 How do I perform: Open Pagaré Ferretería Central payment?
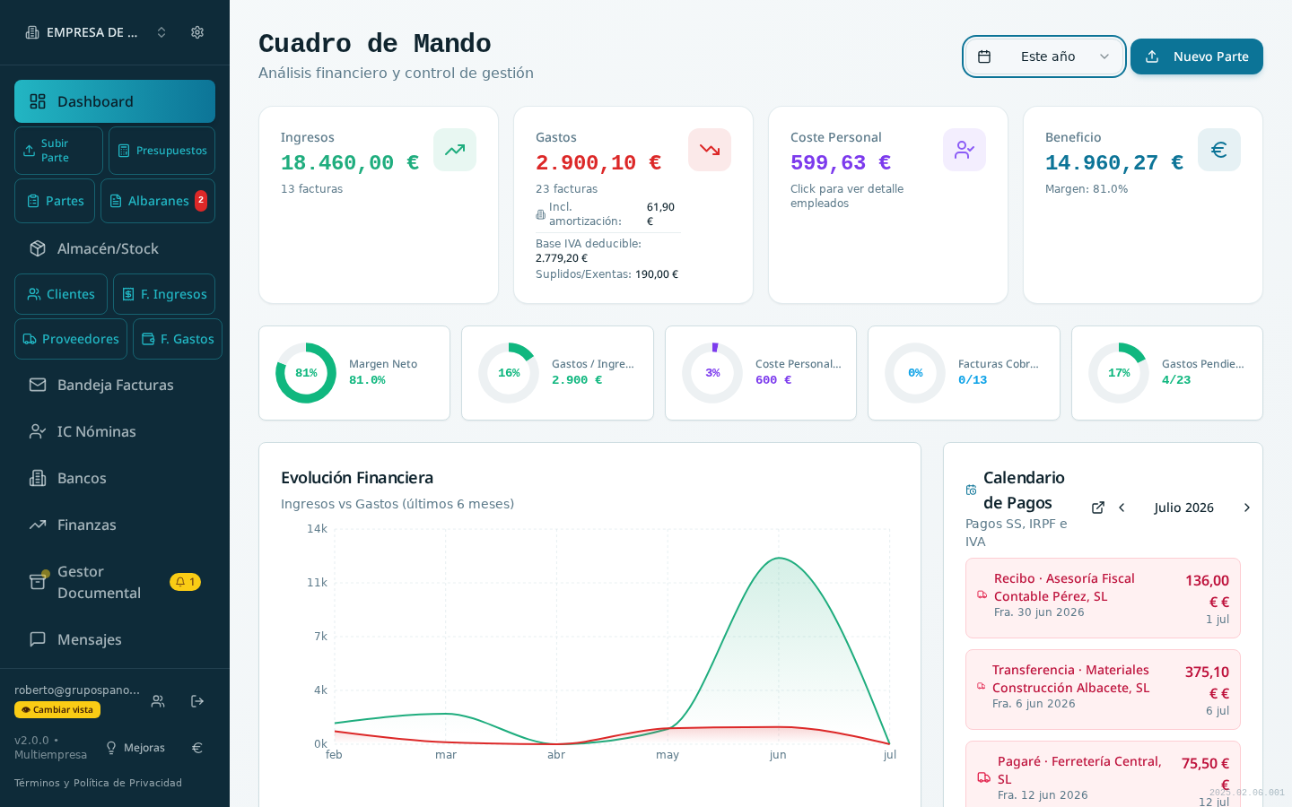point(1103,775)
